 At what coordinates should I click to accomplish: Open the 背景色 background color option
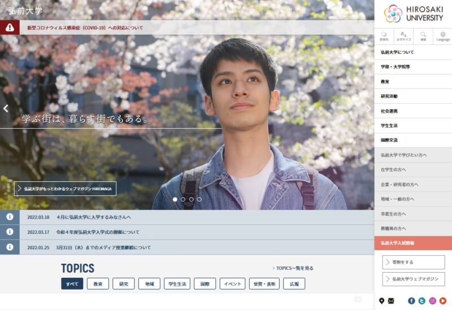[x=384, y=36]
